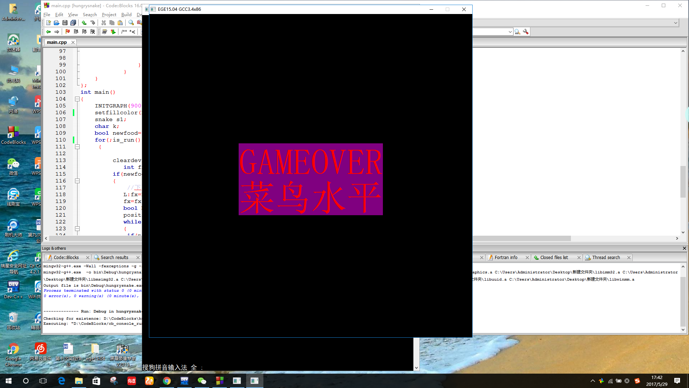689x388 pixels.
Task: Collapse the for loop fold at line 111
Action: coord(77,147)
